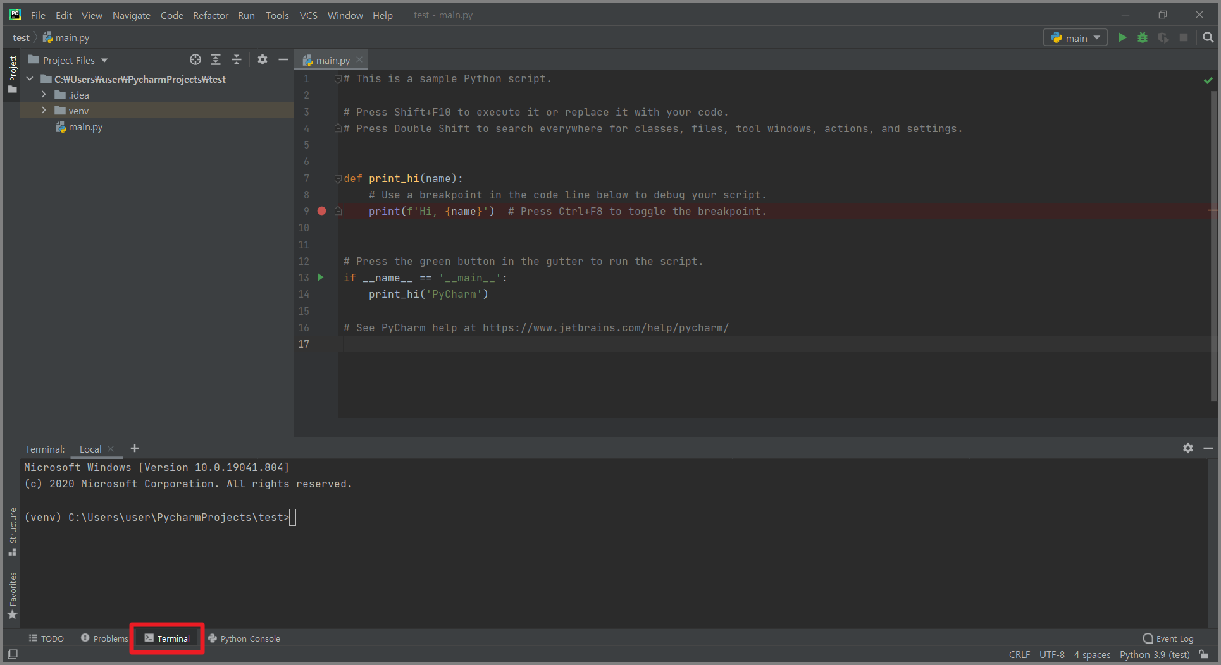Open the Event Log
The width and height of the screenshot is (1221, 665).
coord(1168,638)
